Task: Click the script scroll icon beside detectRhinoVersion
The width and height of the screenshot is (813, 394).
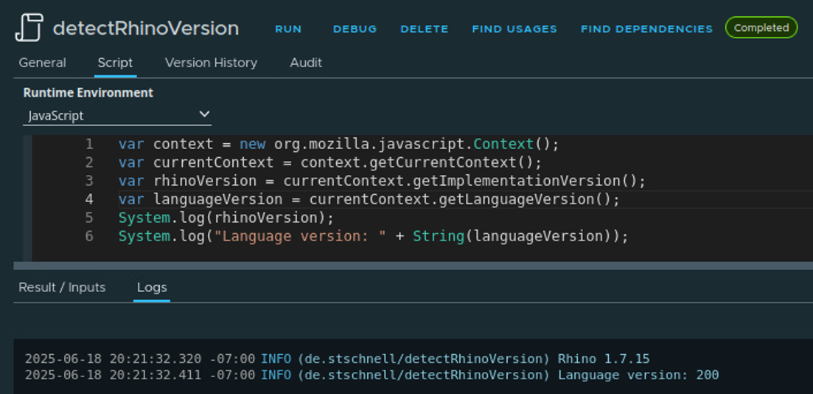Action: click(29, 28)
